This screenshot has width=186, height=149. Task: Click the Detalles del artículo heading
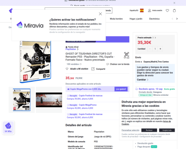78,125
